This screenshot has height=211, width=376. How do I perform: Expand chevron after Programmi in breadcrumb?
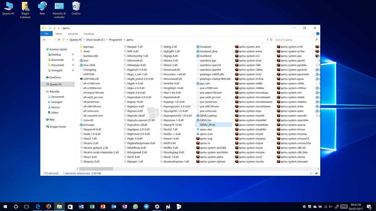pos(124,40)
